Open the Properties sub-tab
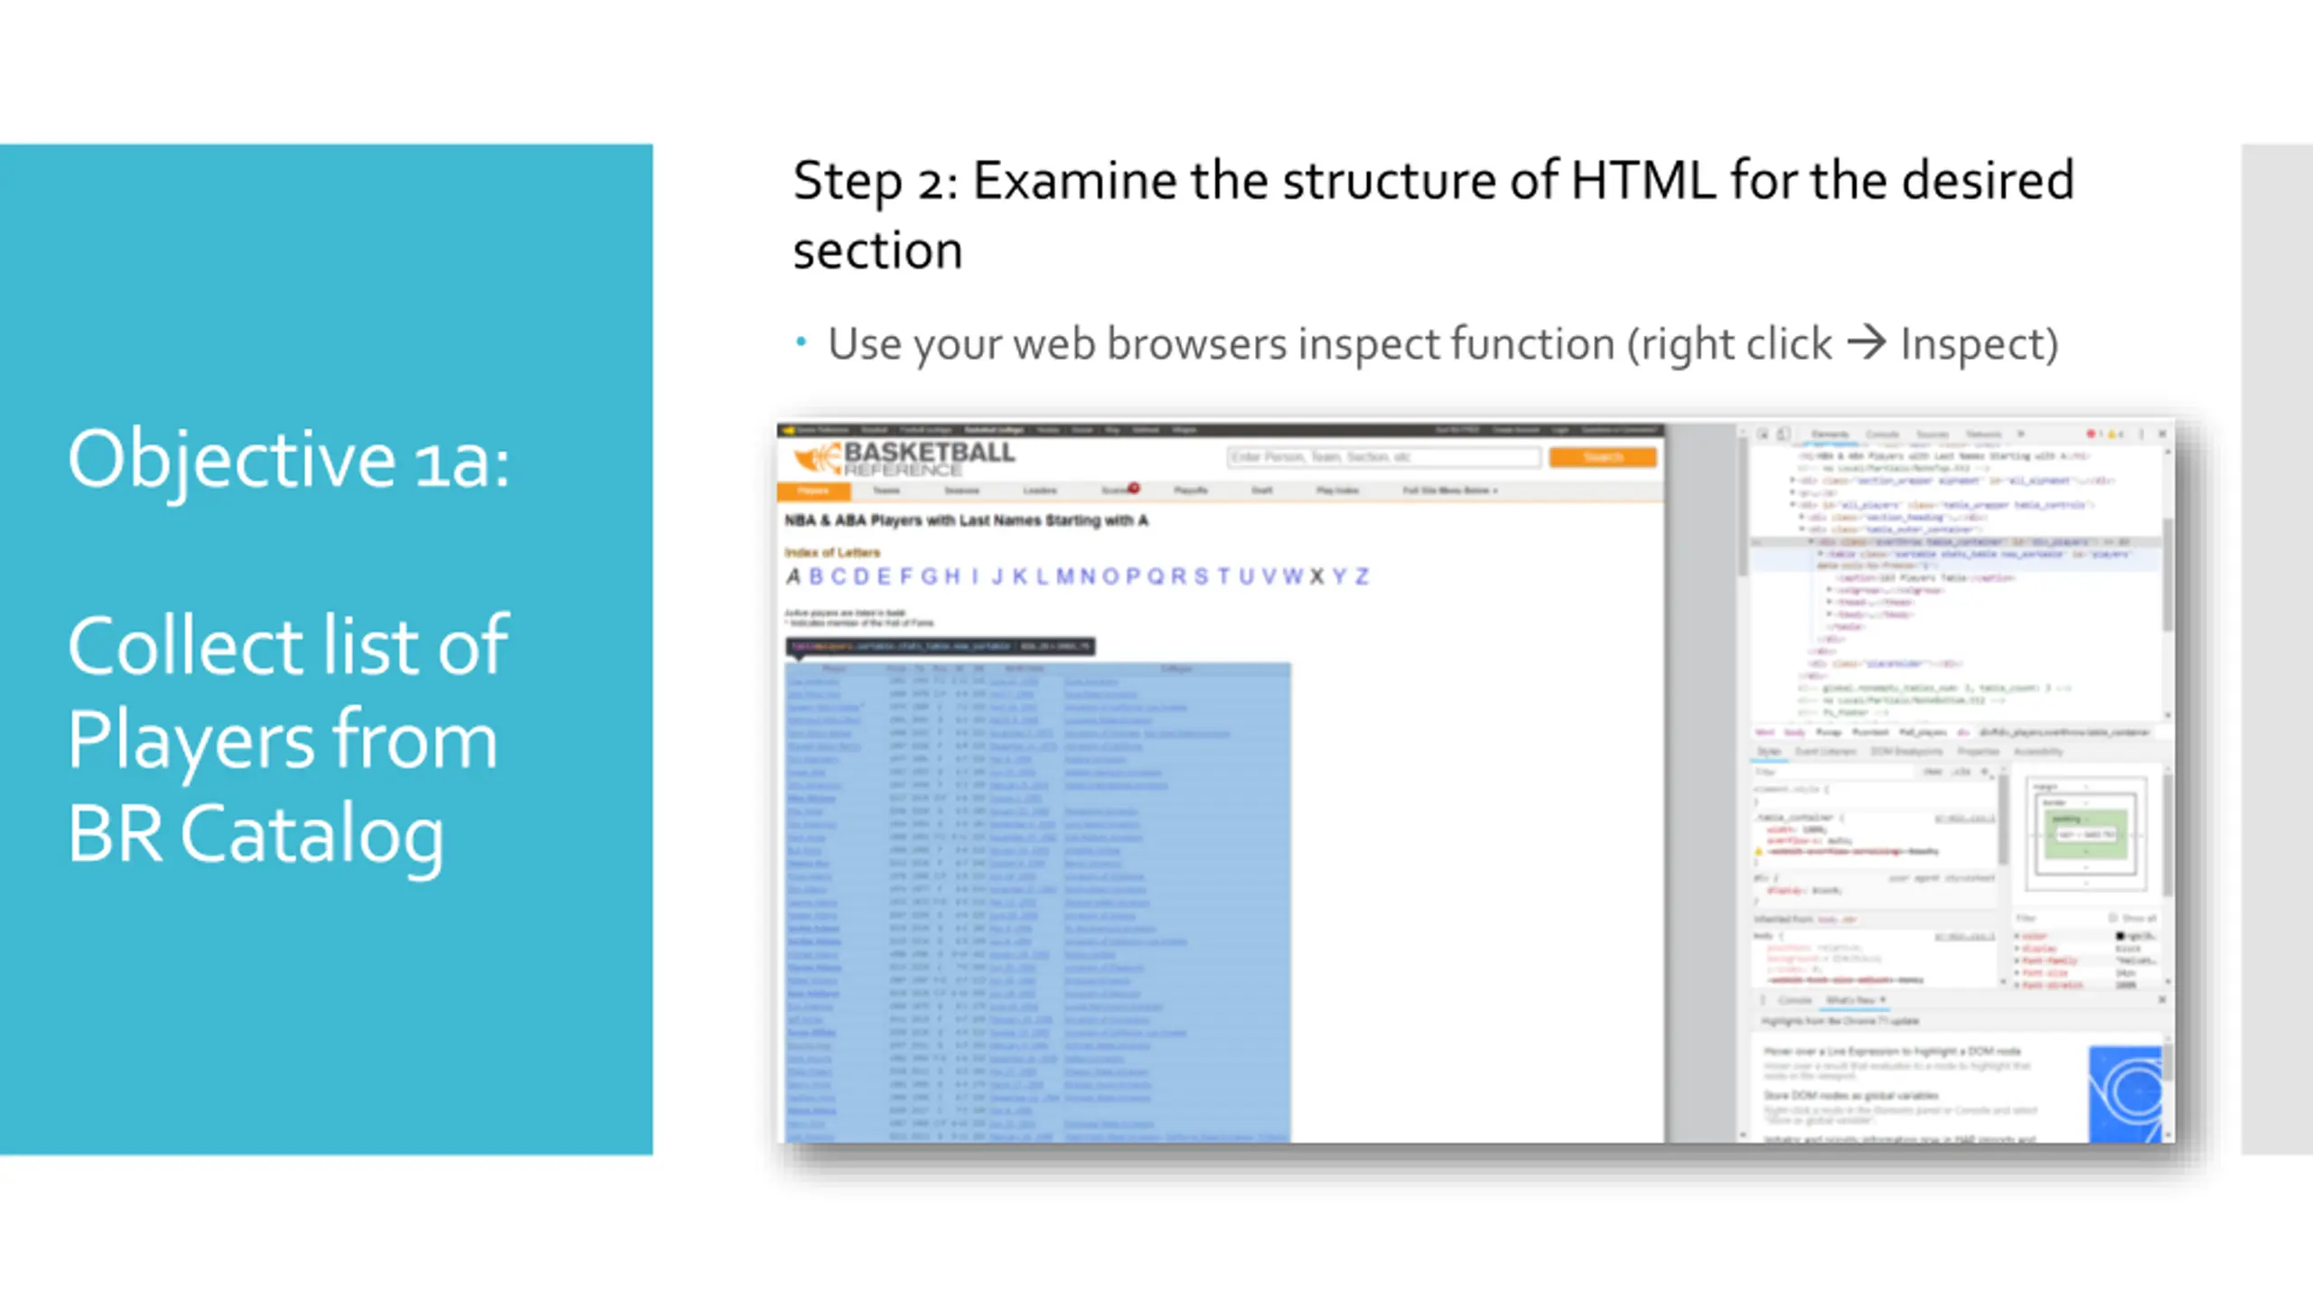This screenshot has width=2313, height=1301. coord(1978,752)
